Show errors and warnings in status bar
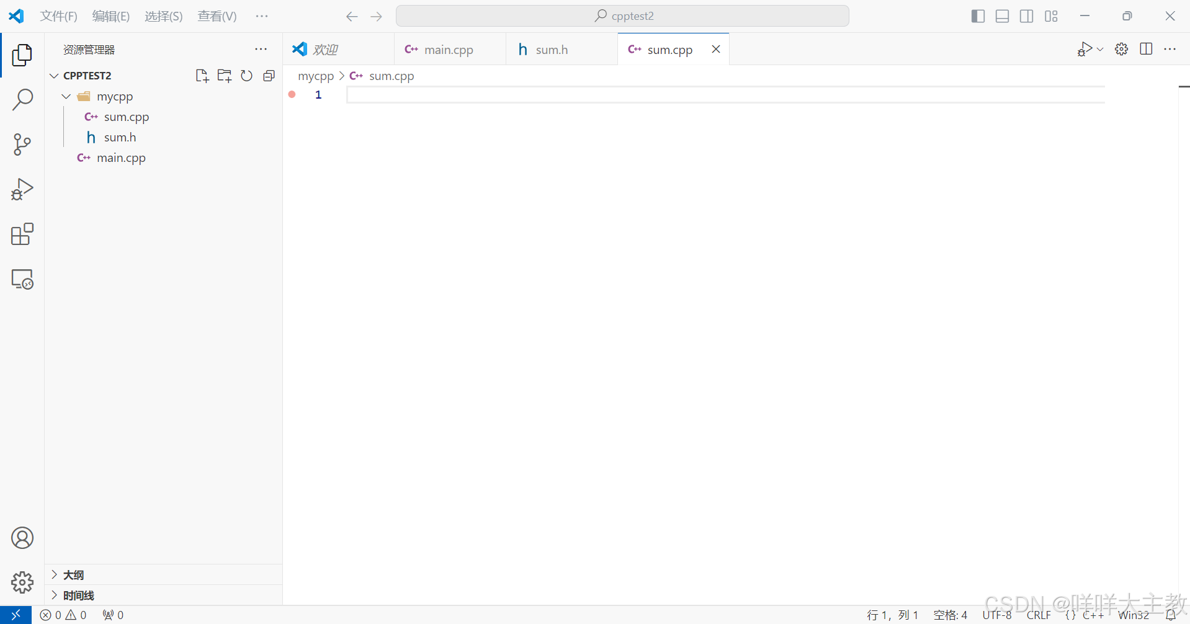 tap(63, 615)
